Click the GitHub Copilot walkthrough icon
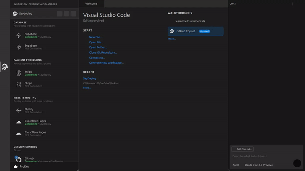This screenshot has width=305, height=171. pos(172,31)
